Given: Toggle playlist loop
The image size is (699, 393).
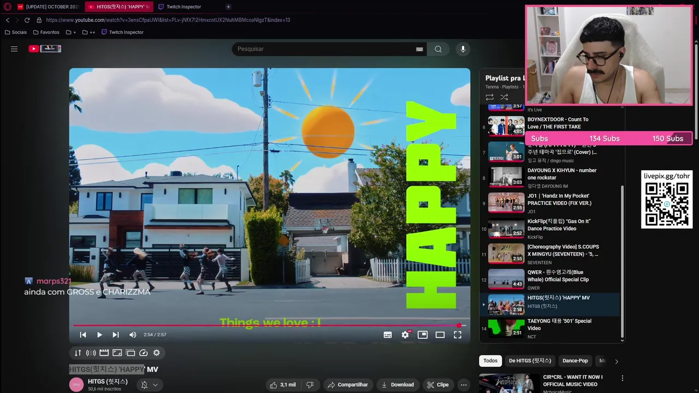Looking at the screenshot, I should coord(489,97).
